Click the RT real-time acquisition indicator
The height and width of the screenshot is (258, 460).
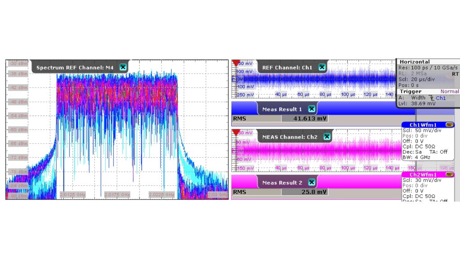click(455, 75)
